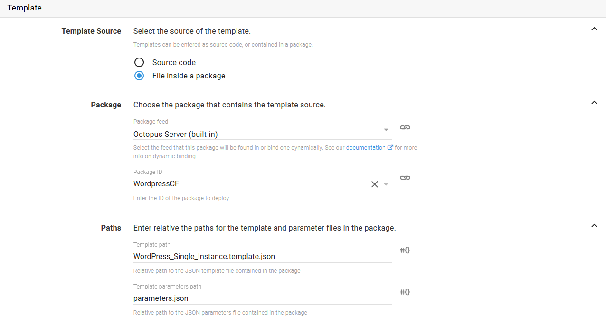
Task: Open the Package feed dropdown arrow
Action: click(x=386, y=130)
